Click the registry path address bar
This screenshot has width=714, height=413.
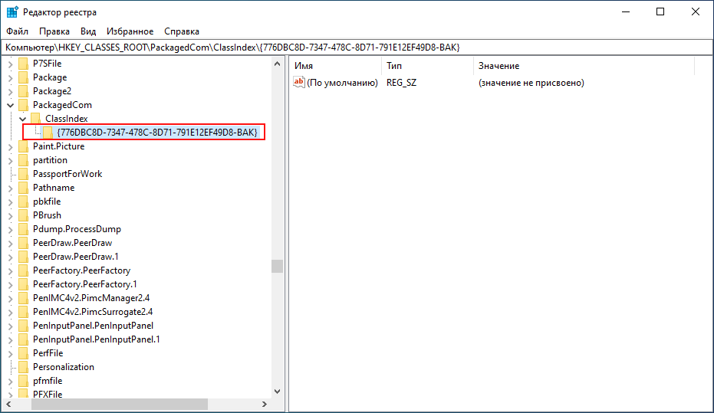pyautogui.click(x=357, y=48)
